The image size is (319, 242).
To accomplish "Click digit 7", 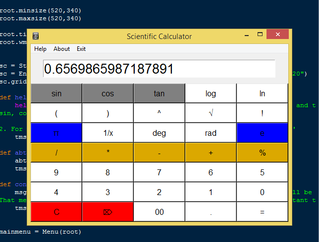I will click(x=159, y=172).
